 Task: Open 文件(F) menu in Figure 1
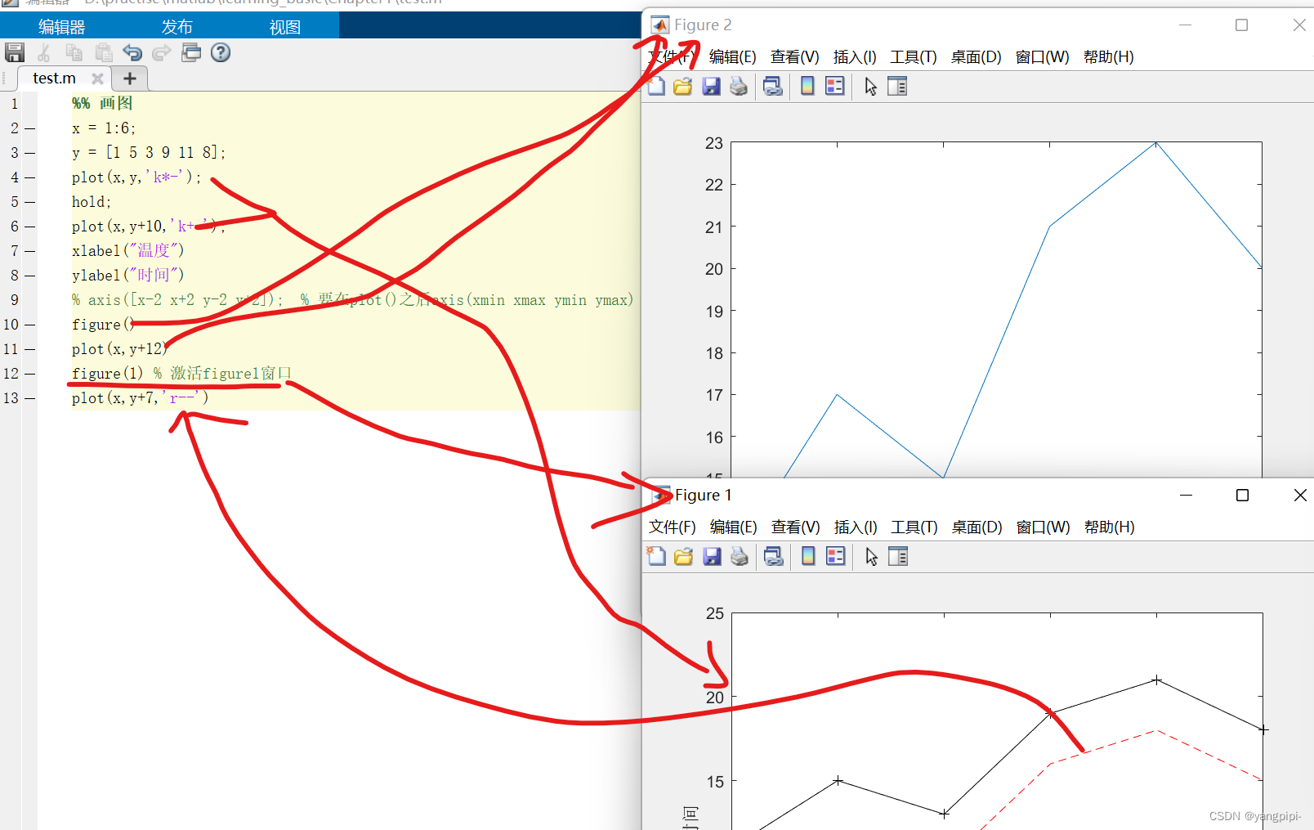[x=673, y=527]
